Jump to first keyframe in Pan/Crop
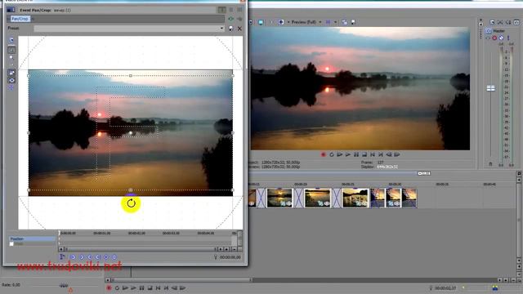 point(73,257)
